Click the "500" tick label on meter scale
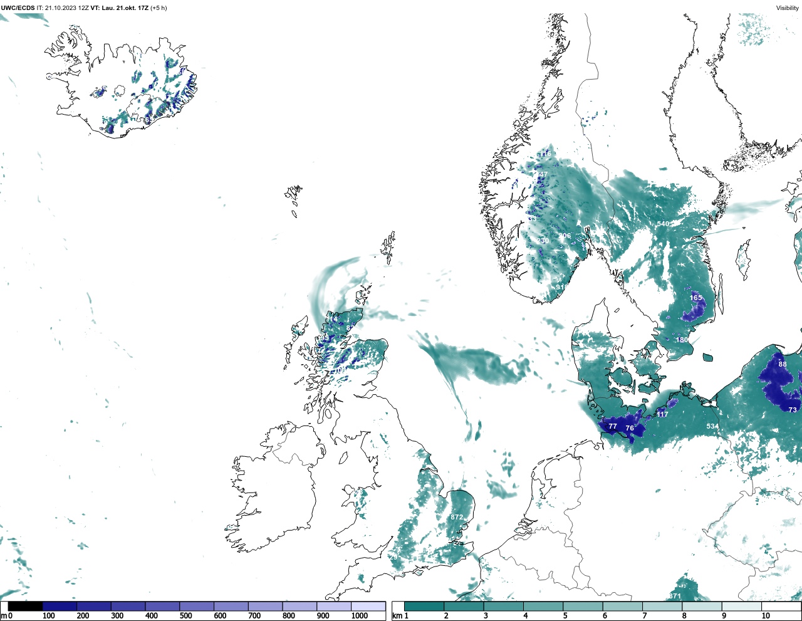The width and height of the screenshot is (802, 621). coord(186,616)
